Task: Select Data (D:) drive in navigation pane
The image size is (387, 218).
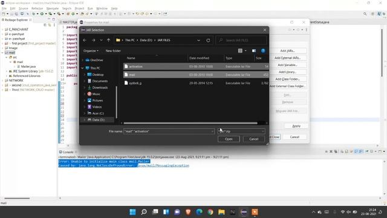Action: pos(98,120)
